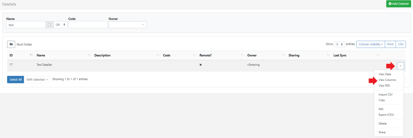Sort by Description column sort icon

158,55
